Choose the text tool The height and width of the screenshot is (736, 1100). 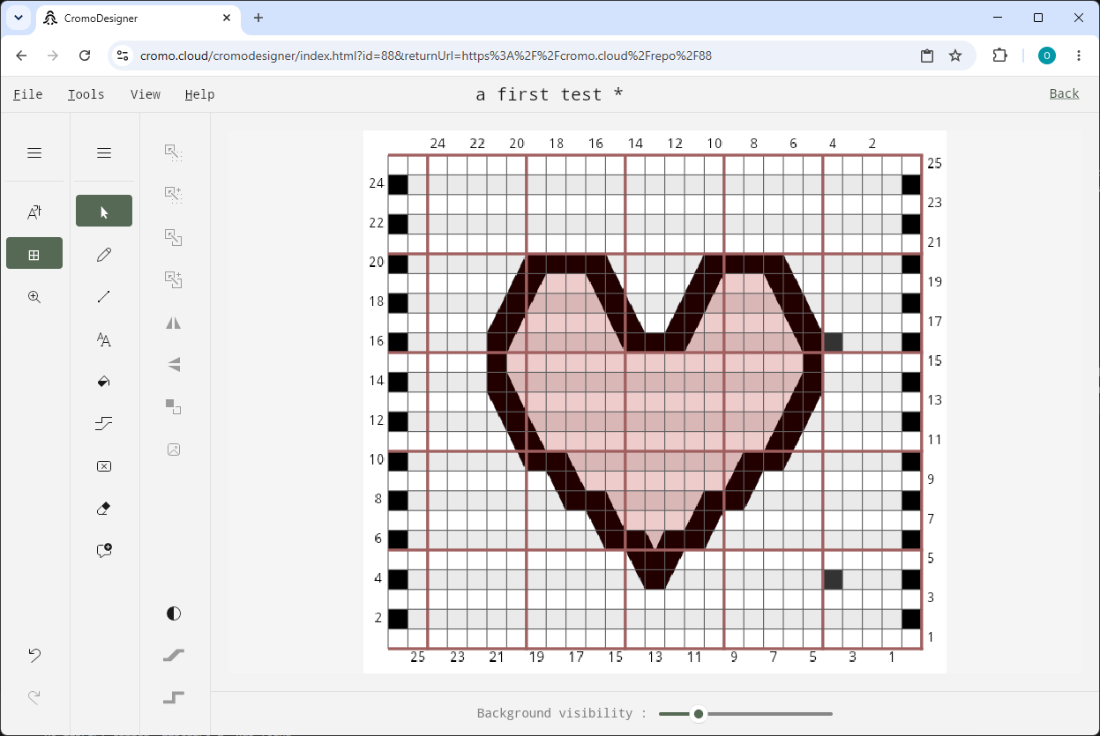[x=104, y=339]
